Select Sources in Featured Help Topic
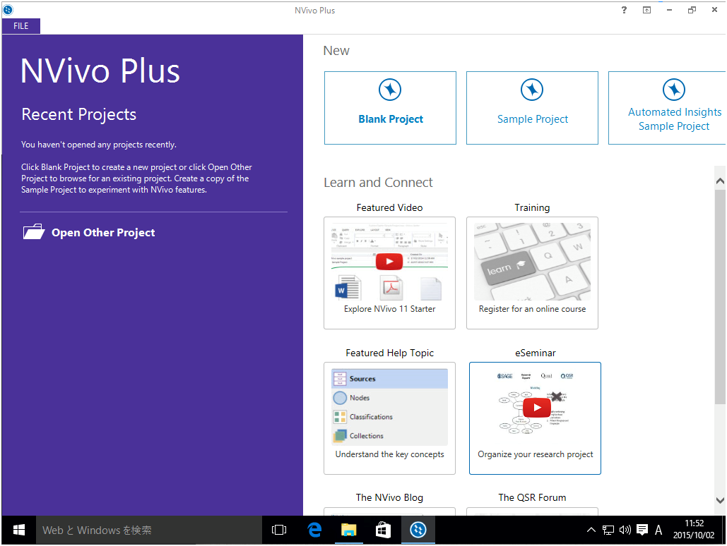The image size is (727, 546). coord(389,378)
